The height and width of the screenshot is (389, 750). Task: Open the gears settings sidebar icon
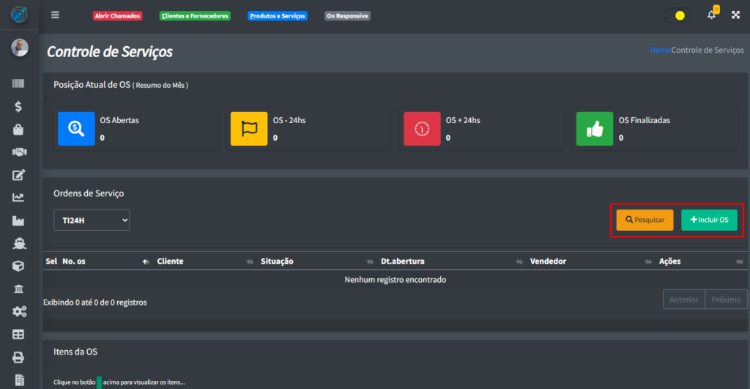click(x=19, y=312)
